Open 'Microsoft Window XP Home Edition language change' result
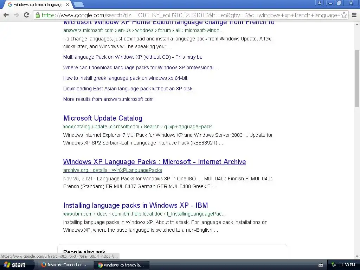 tap(169, 23)
